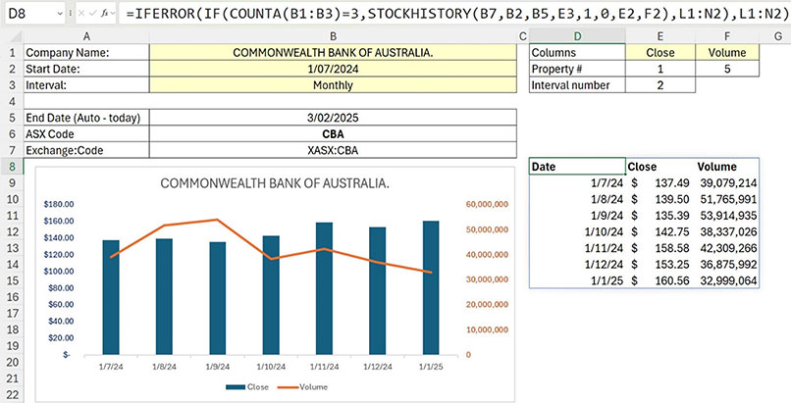Select End Date value 3/02/2025
791x403 pixels.
pyautogui.click(x=333, y=118)
